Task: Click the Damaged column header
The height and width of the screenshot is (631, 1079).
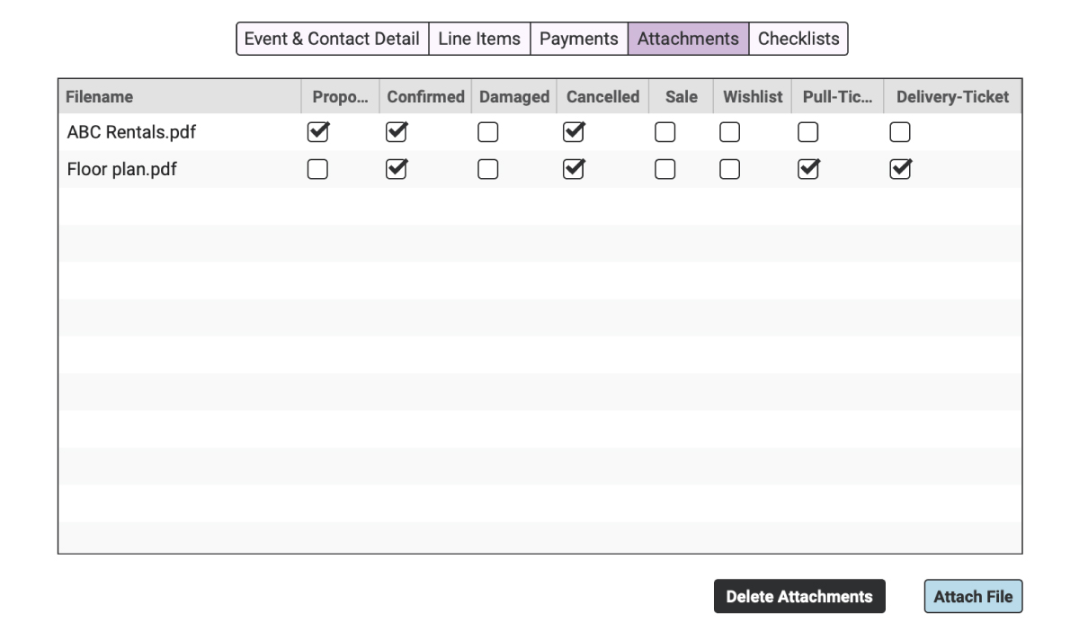Action: 514,96
